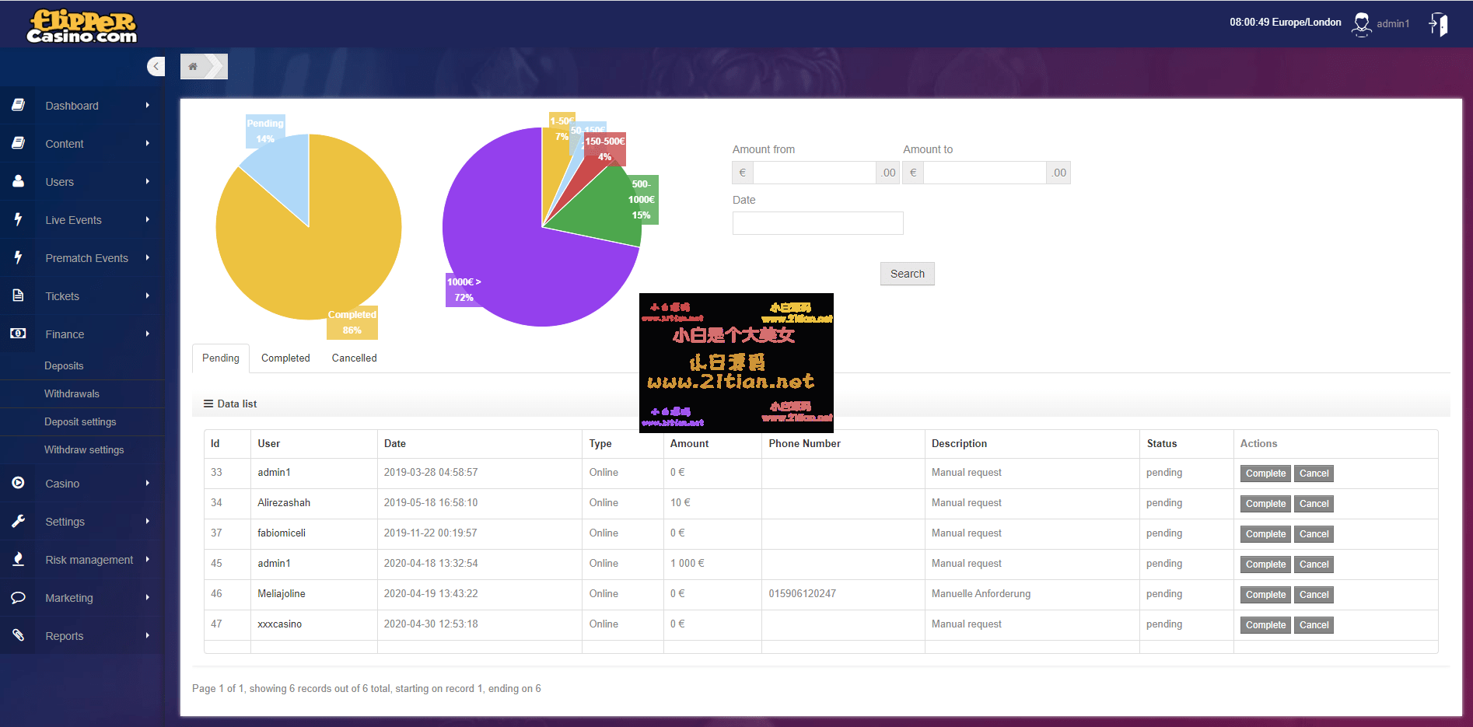1473x727 pixels.
Task: Focus the Date input field
Action: tap(817, 223)
